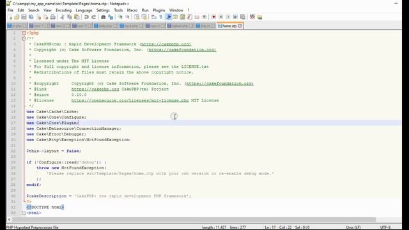This screenshot has height=230, width=409.
Task: Open a file using the Open folder icon
Action: [17, 17]
